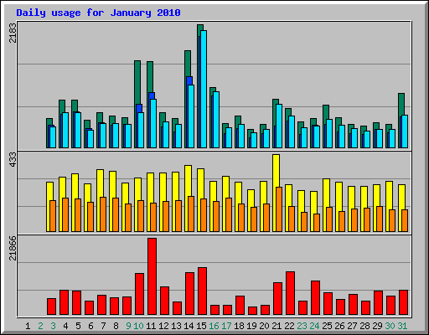Click day label 28 on the x-axis
This screenshot has width=429, height=335.
pos(364,326)
